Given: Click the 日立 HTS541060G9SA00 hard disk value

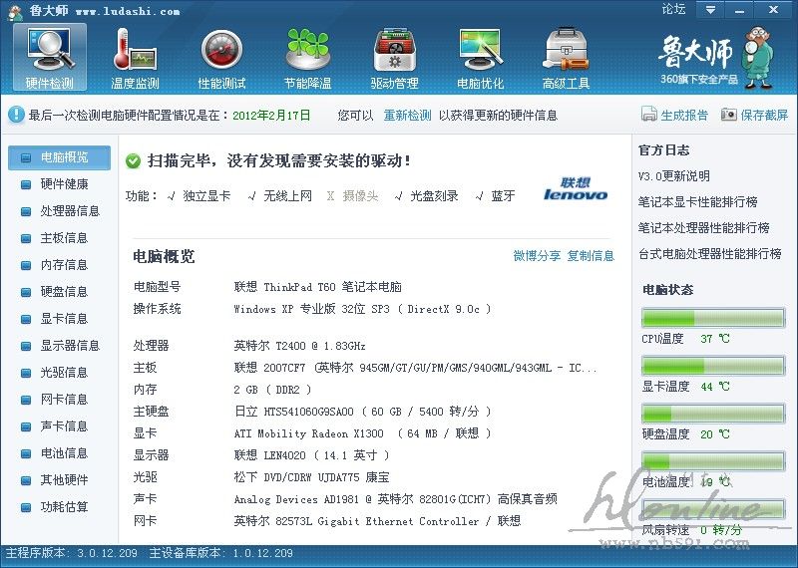Looking at the screenshot, I should tap(362, 412).
